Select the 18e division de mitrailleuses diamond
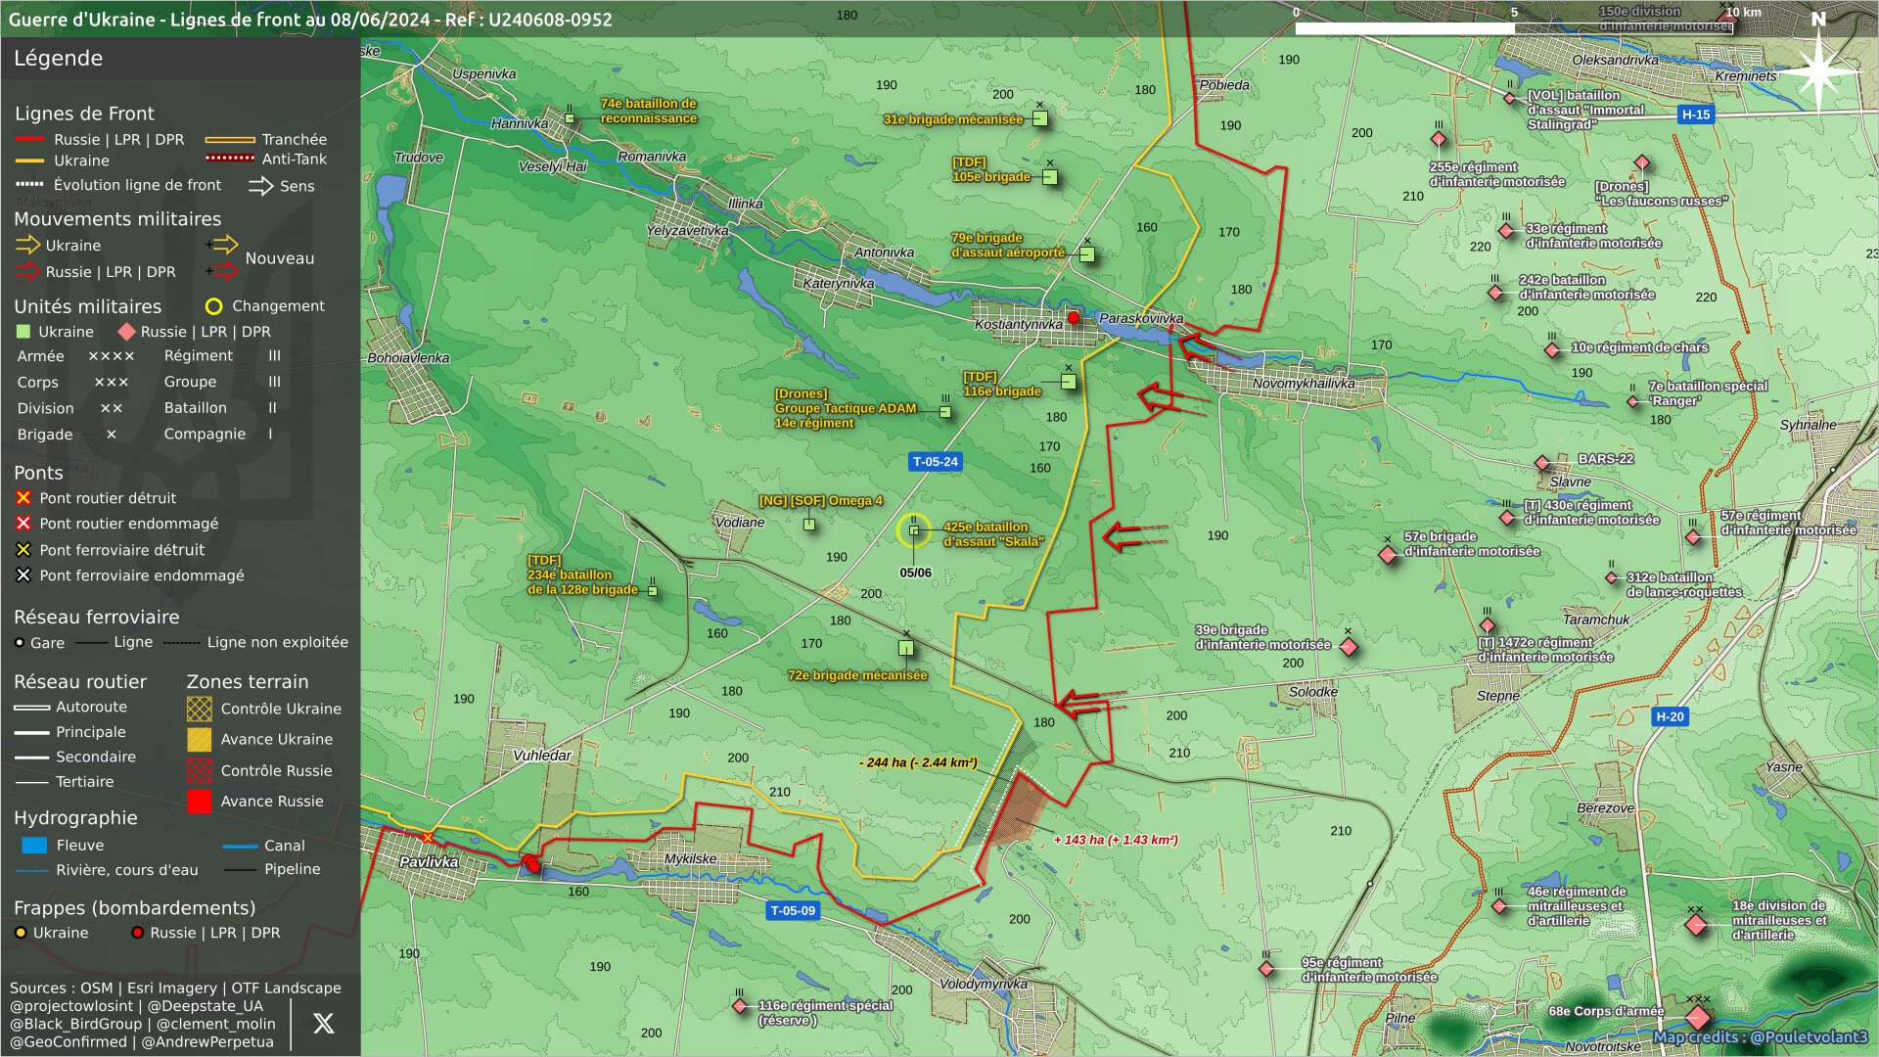The image size is (1879, 1057). pos(1696,925)
